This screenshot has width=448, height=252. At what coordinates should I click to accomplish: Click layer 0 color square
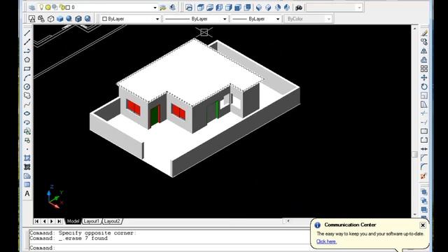tap(68, 8)
